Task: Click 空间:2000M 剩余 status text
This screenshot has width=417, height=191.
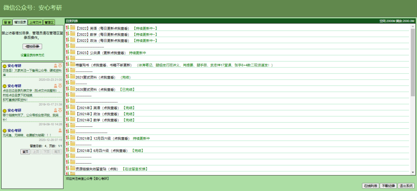Action: [x=397, y=21]
